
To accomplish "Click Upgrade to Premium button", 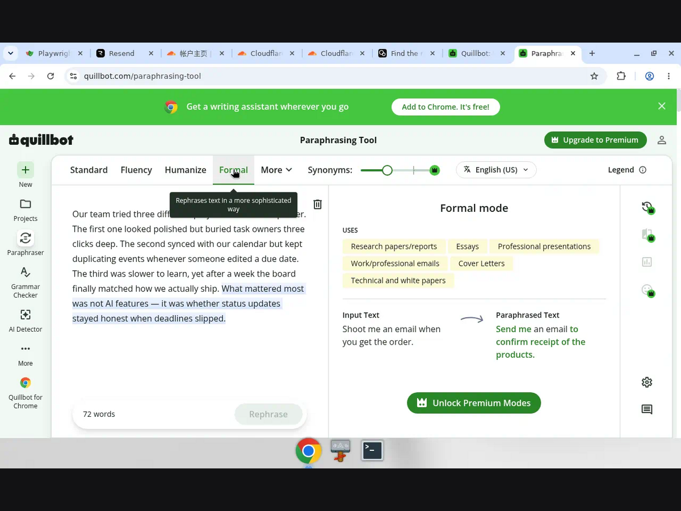I will [595, 140].
